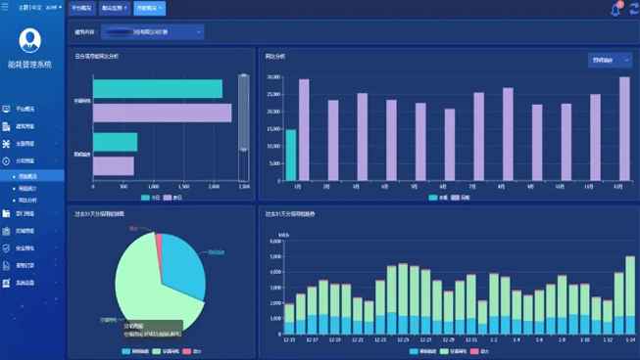Screen dimensions: 640x360
Task: Click the monitor icon beside 平台概况 in sidebar
Action: click(x=6, y=109)
